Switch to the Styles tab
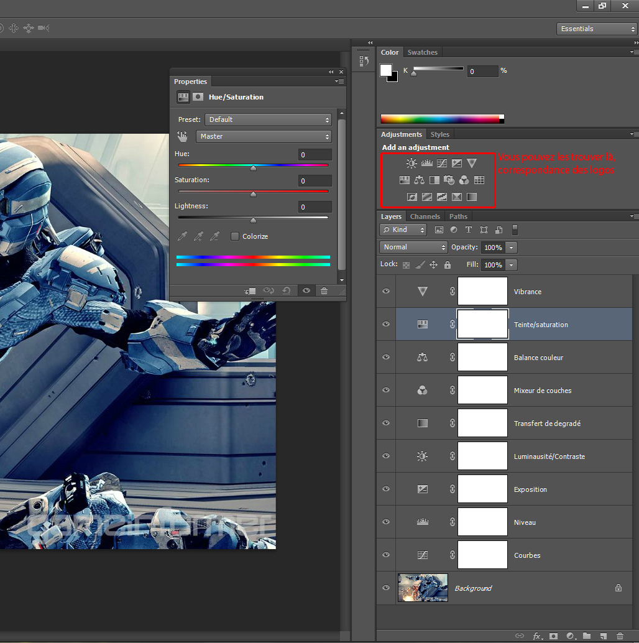639x643 pixels. point(440,134)
